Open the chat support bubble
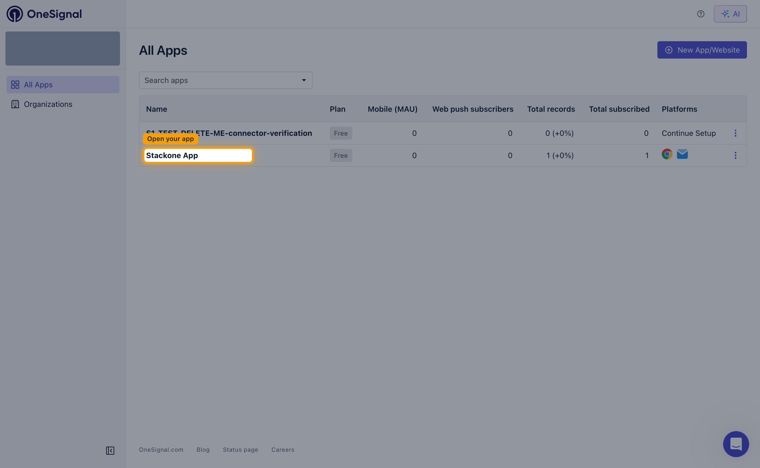The width and height of the screenshot is (760, 468). [736, 444]
